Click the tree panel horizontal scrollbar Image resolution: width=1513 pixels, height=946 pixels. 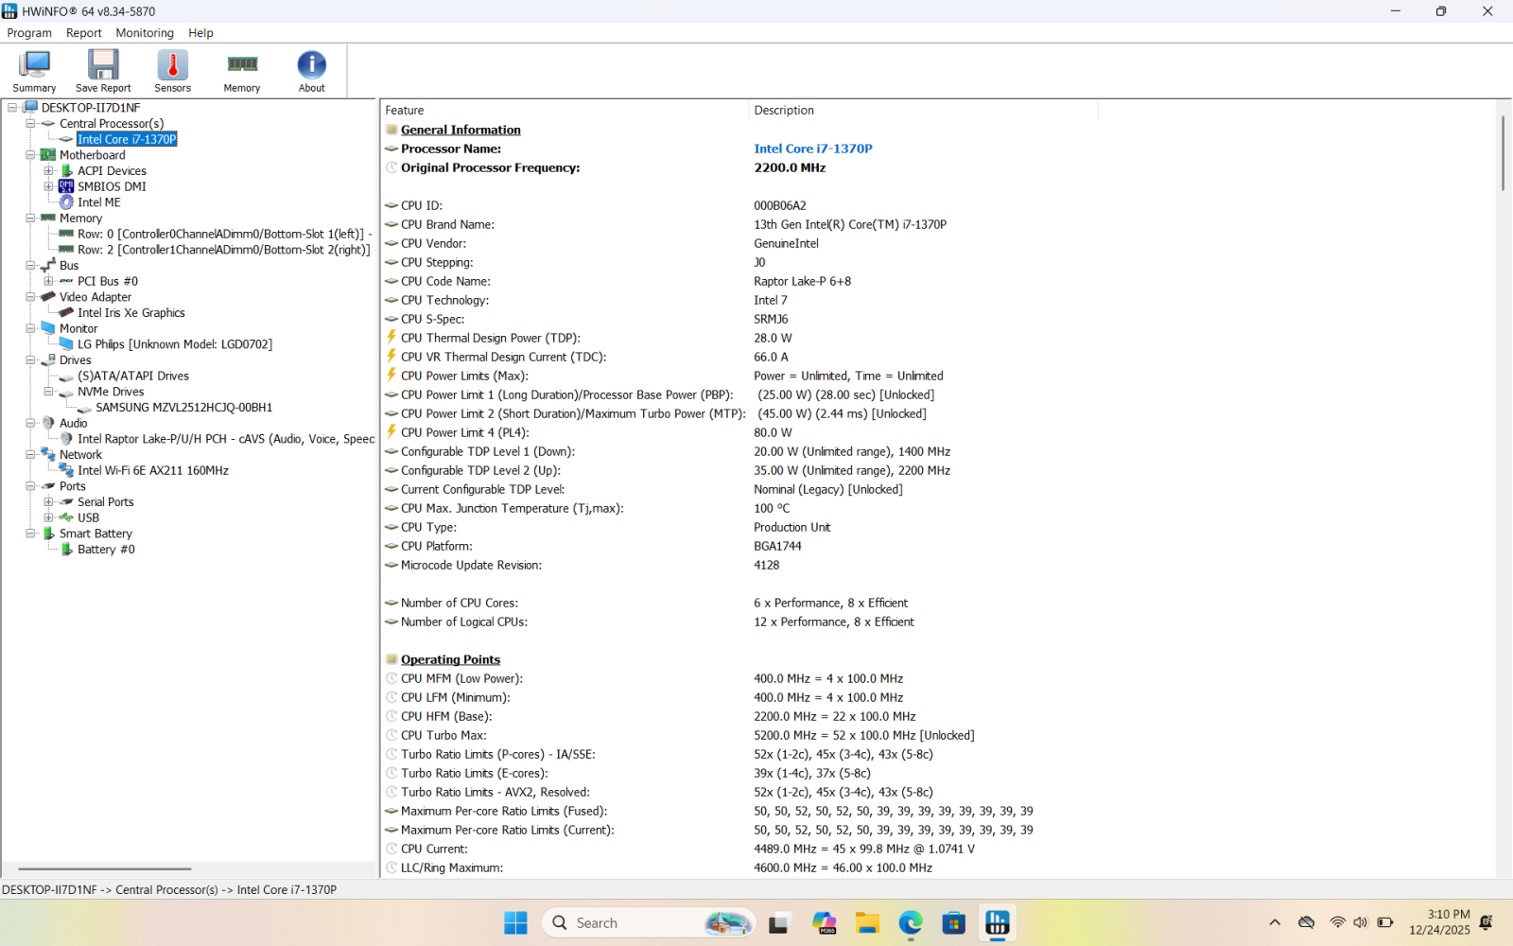click(x=104, y=868)
